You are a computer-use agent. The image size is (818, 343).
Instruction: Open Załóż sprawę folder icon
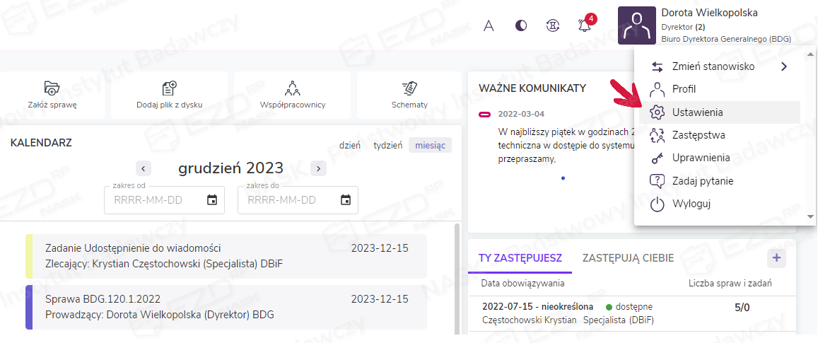pyautogui.click(x=52, y=88)
